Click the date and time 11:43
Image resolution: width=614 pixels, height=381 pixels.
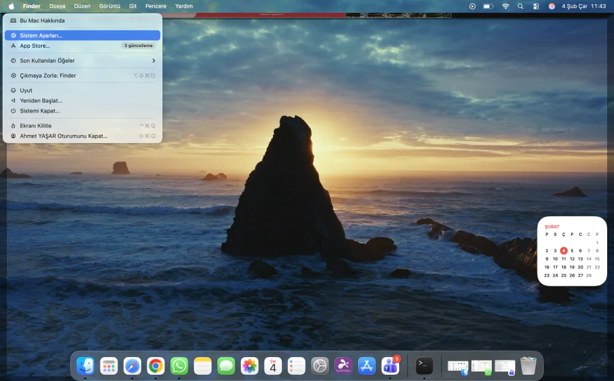click(x=584, y=6)
